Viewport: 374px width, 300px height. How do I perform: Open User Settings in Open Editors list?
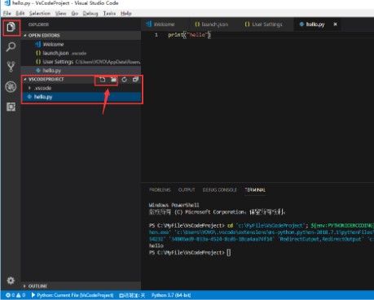pyautogui.click(x=81, y=62)
